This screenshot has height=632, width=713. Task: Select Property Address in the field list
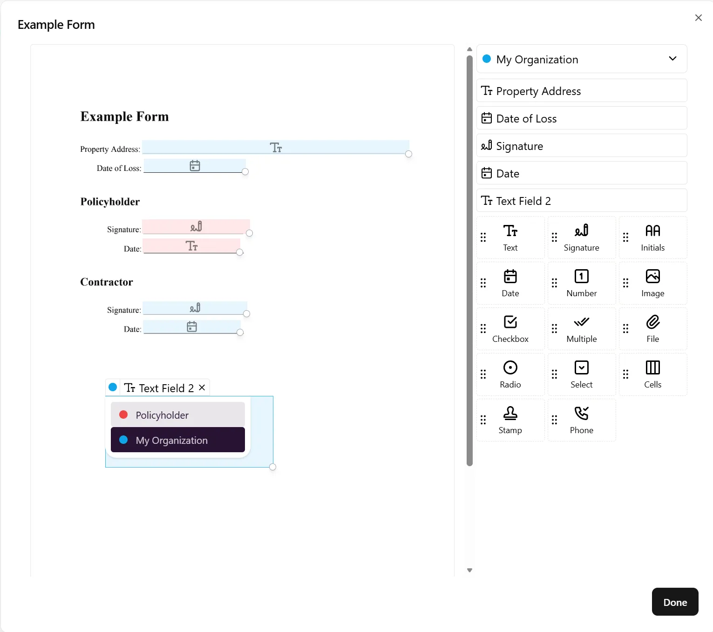coord(582,90)
